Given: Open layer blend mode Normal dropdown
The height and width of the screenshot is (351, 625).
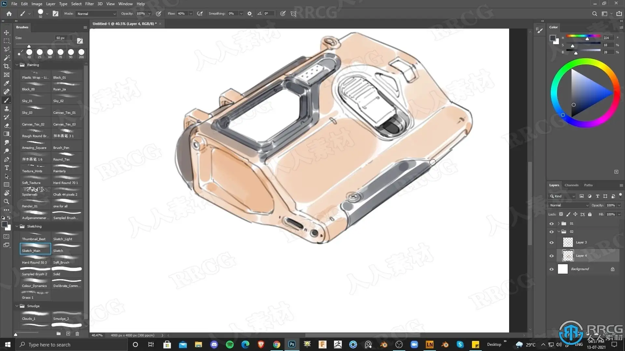Looking at the screenshot, I should 569,205.
